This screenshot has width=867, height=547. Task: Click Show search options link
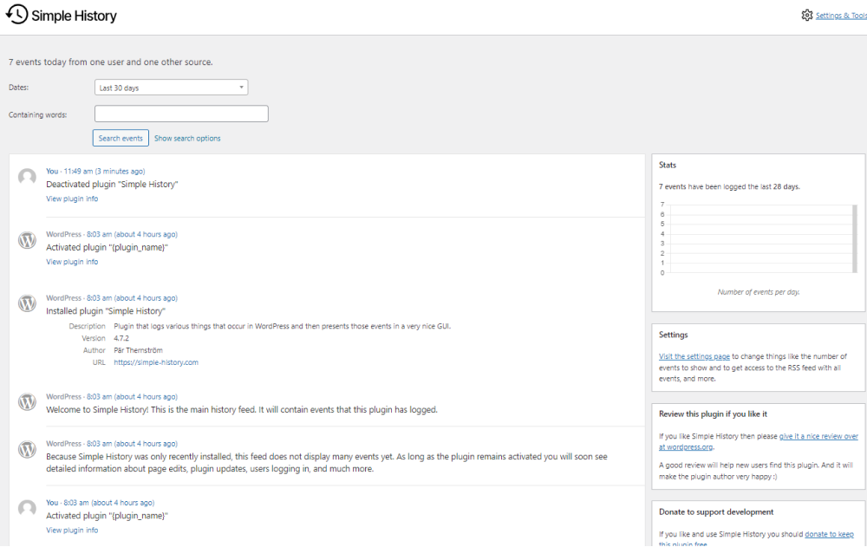pyautogui.click(x=187, y=139)
